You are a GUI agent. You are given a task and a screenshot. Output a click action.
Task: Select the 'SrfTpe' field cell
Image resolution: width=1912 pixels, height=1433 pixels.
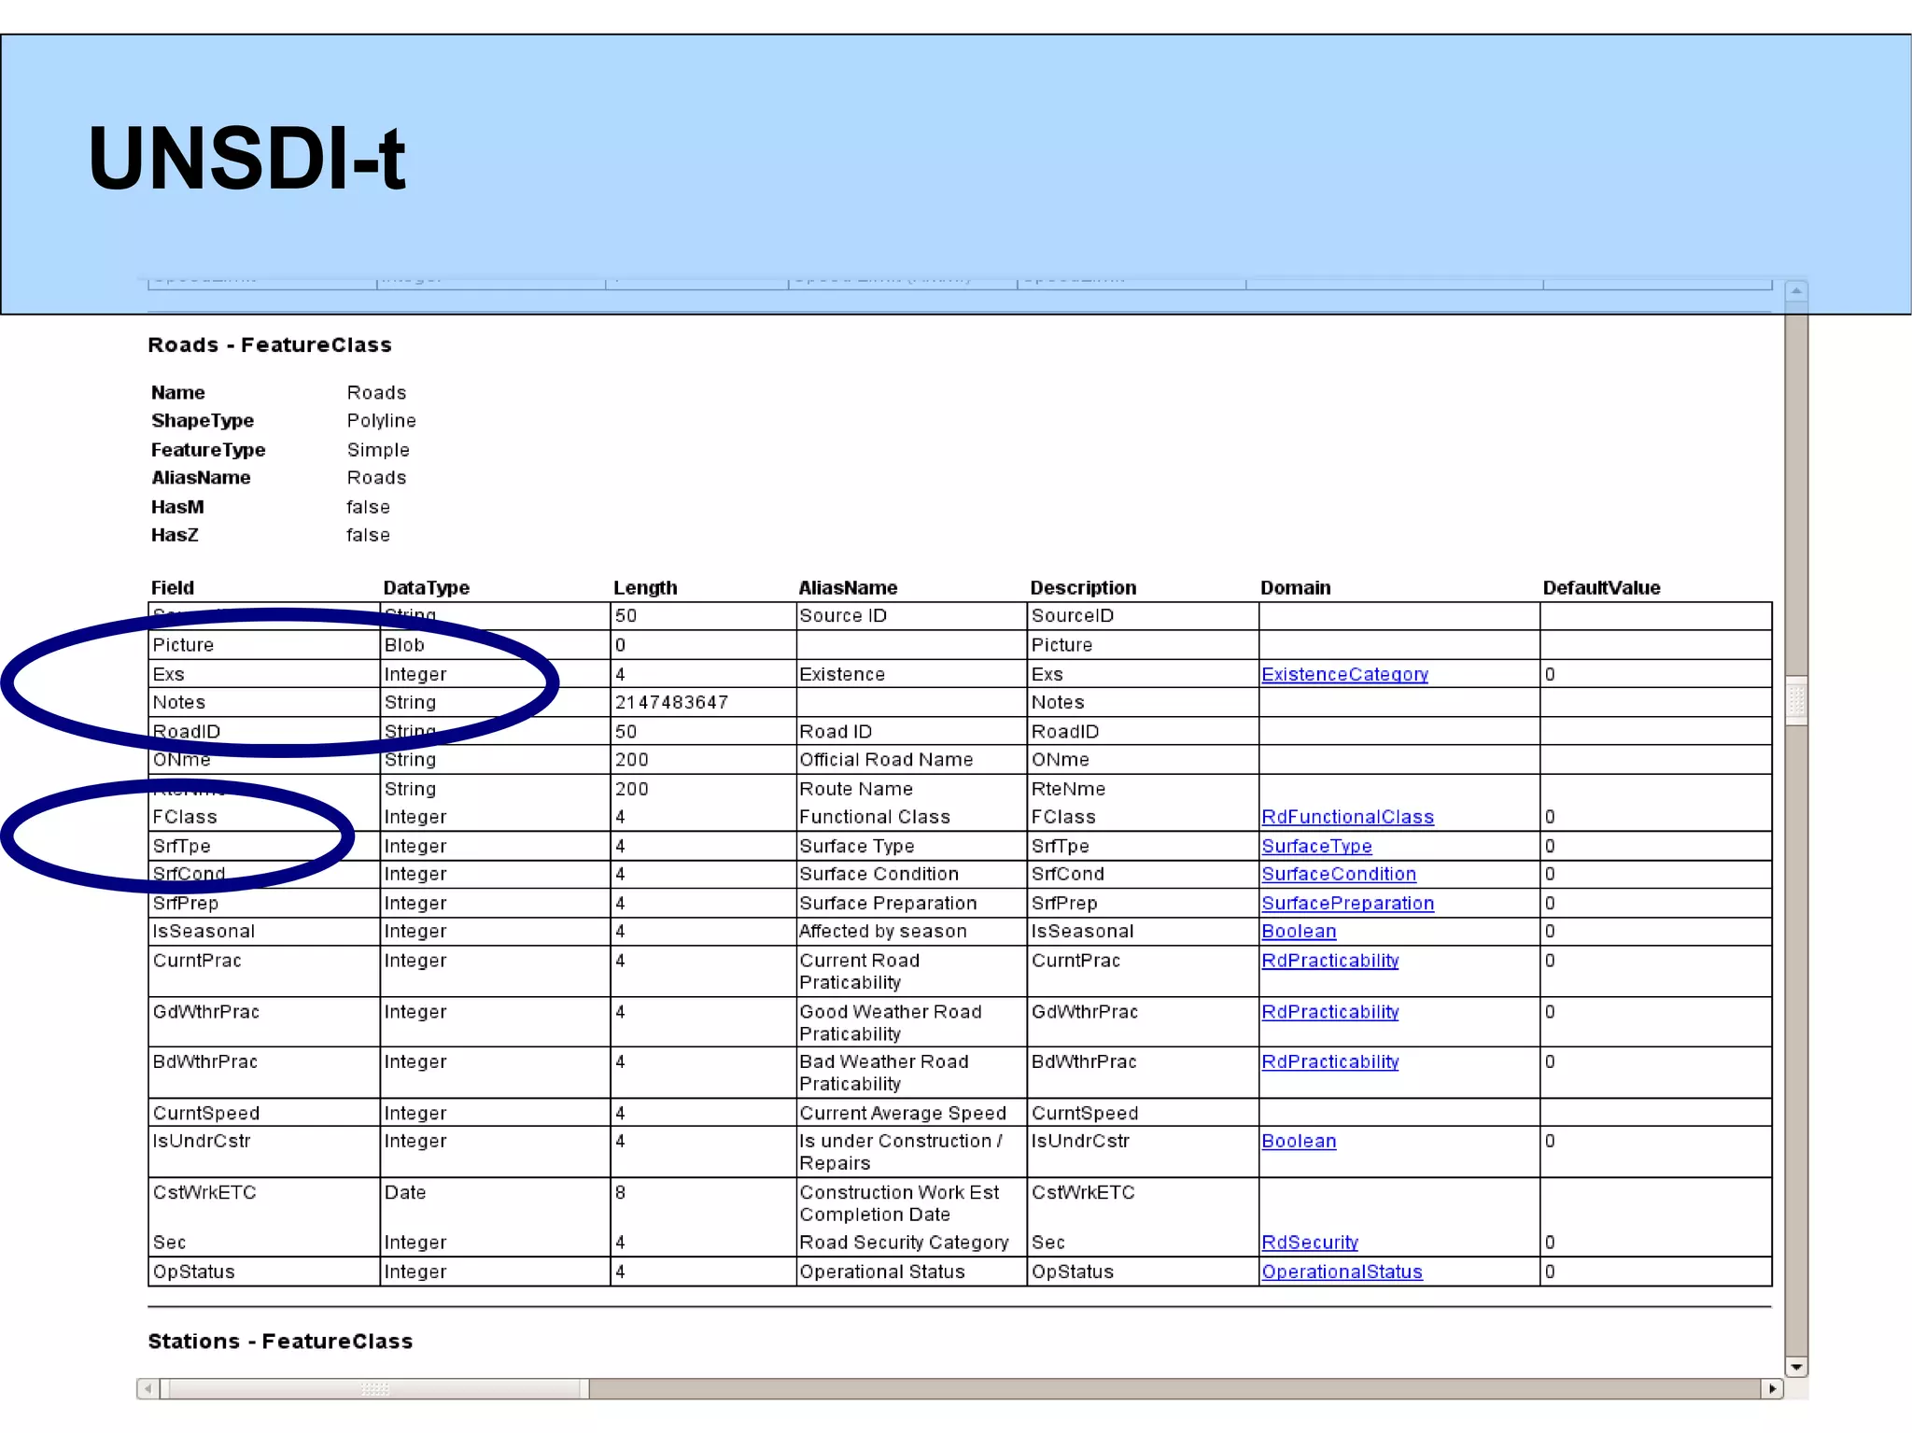[x=264, y=846]
